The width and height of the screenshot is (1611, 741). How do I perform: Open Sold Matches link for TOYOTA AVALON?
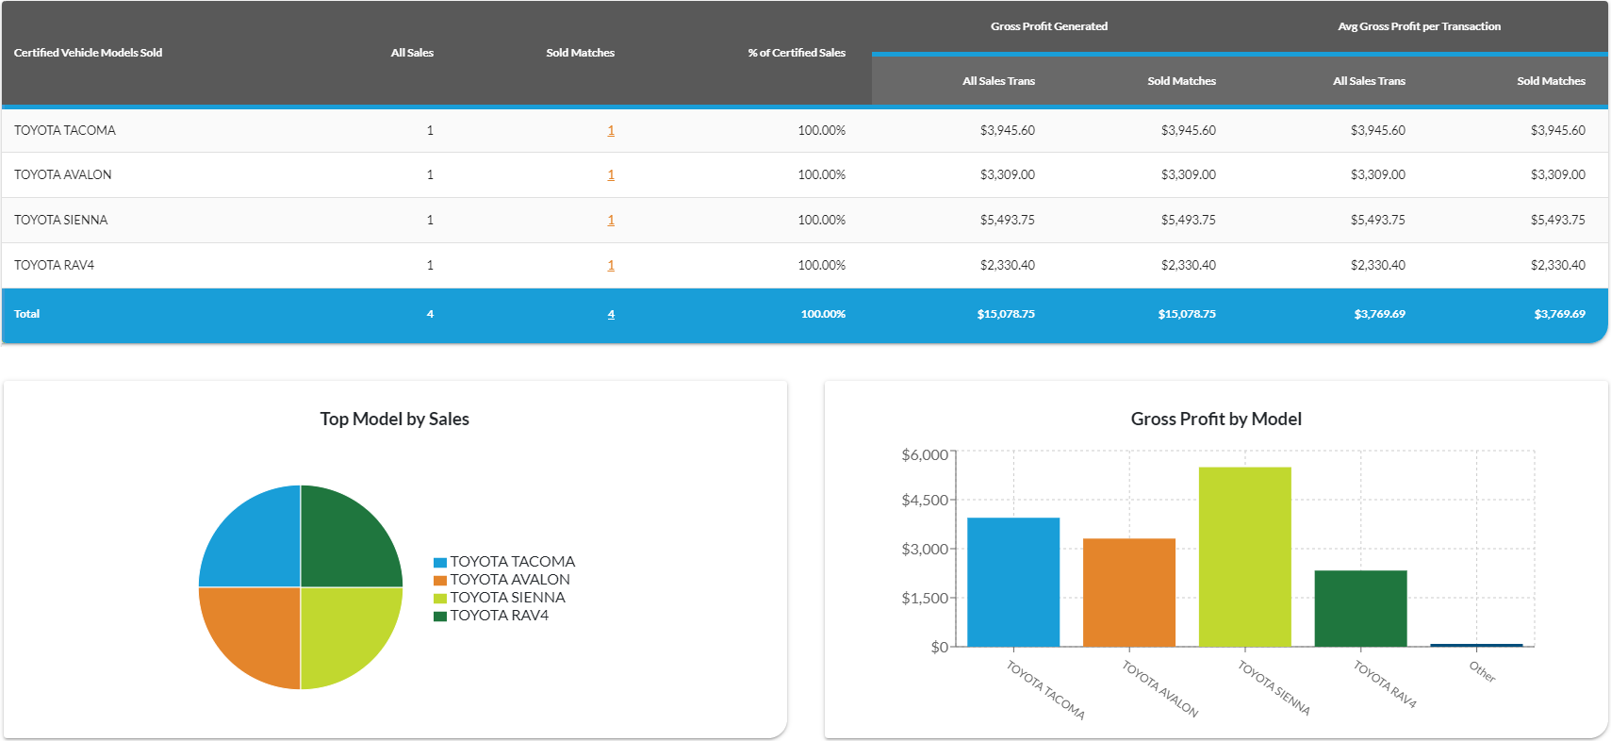coord(611,175)
